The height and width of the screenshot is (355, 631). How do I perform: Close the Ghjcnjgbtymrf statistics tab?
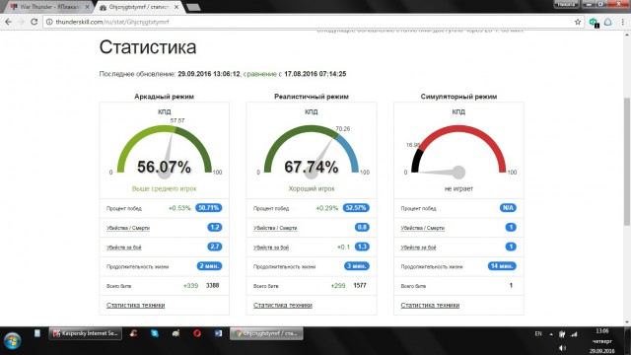click(176, 7)
